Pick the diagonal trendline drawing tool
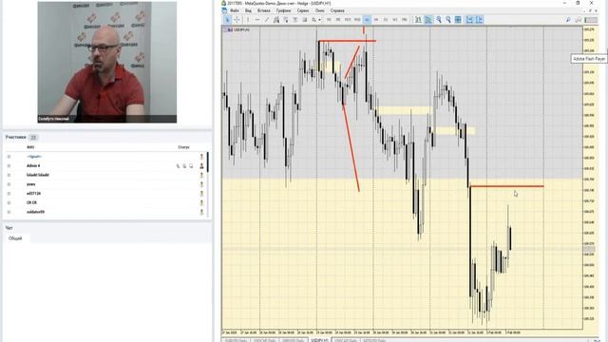The image size is (608, 342). coord(266,20)
